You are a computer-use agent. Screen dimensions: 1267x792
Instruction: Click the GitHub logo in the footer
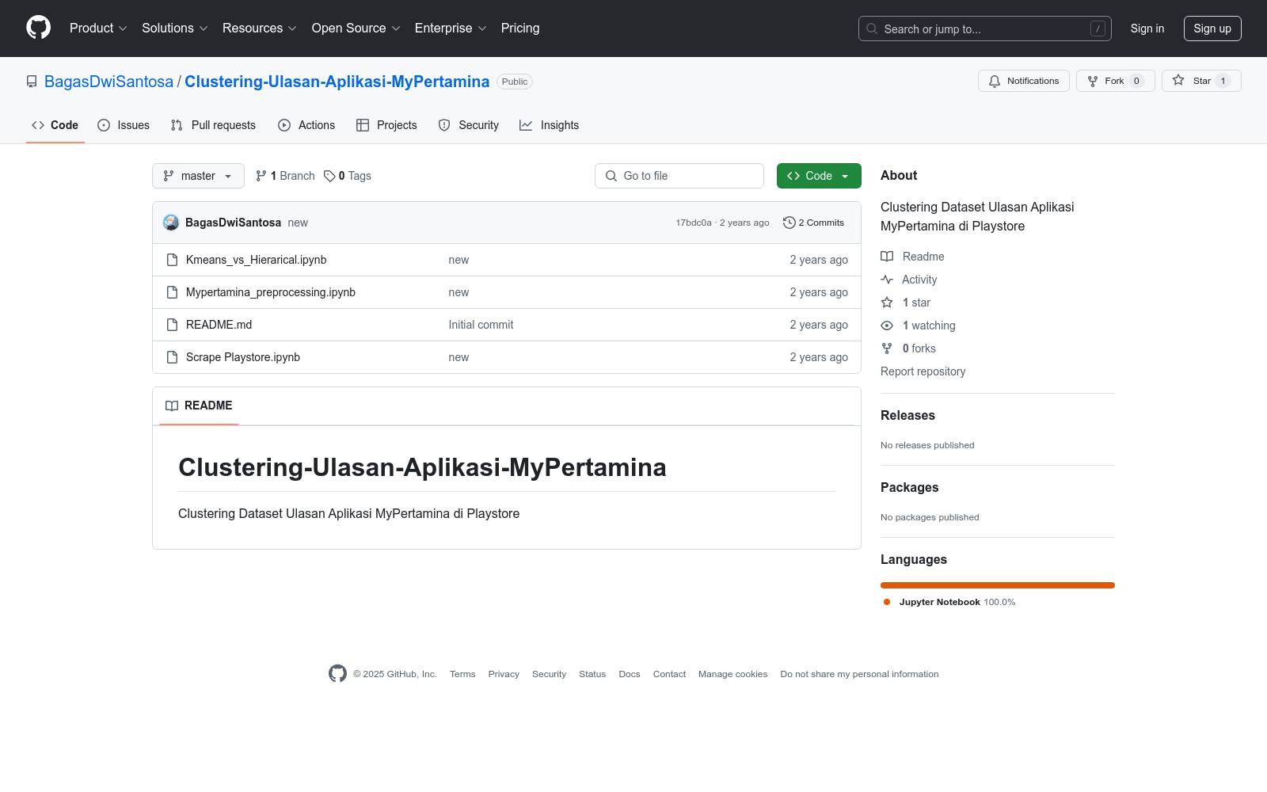(337, 674)
